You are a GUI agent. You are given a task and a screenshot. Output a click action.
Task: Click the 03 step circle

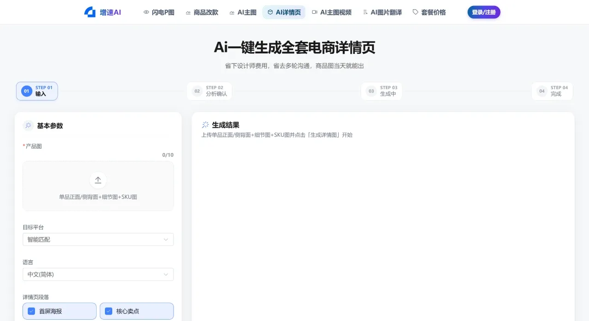(371, 91)
